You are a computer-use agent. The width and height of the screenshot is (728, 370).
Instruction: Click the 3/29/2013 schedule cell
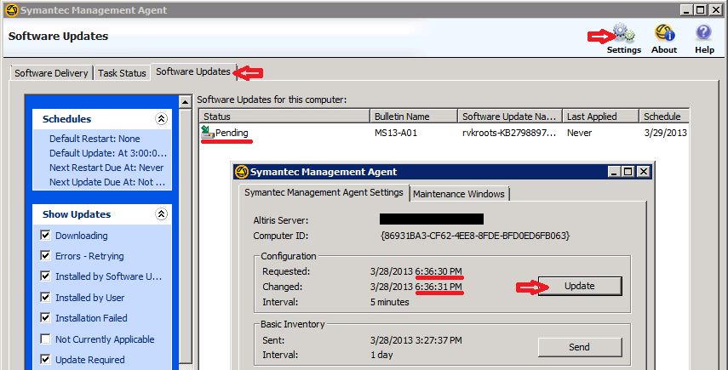[665, 133]
